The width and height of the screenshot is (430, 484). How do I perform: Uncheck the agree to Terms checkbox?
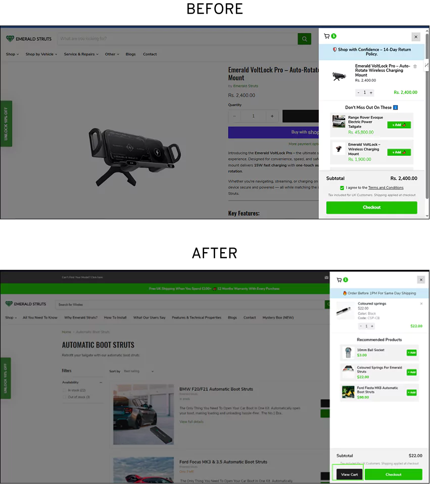[x=342, y=187]
